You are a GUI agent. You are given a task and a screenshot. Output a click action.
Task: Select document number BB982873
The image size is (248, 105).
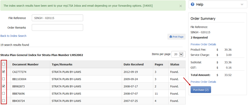(18, 86)
